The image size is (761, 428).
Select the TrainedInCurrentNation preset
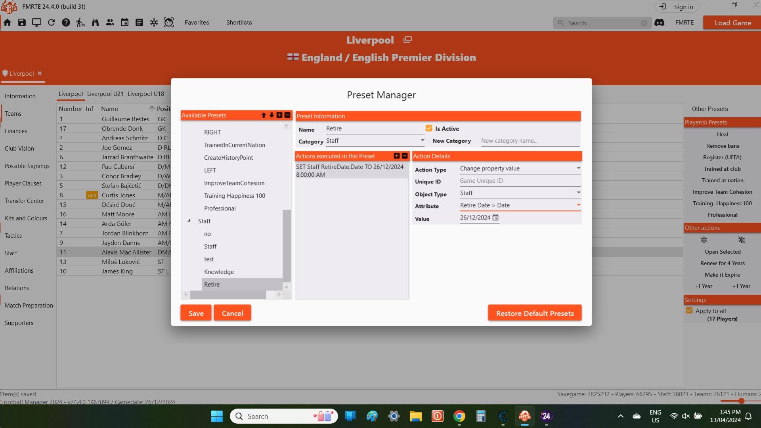point(234,145)
